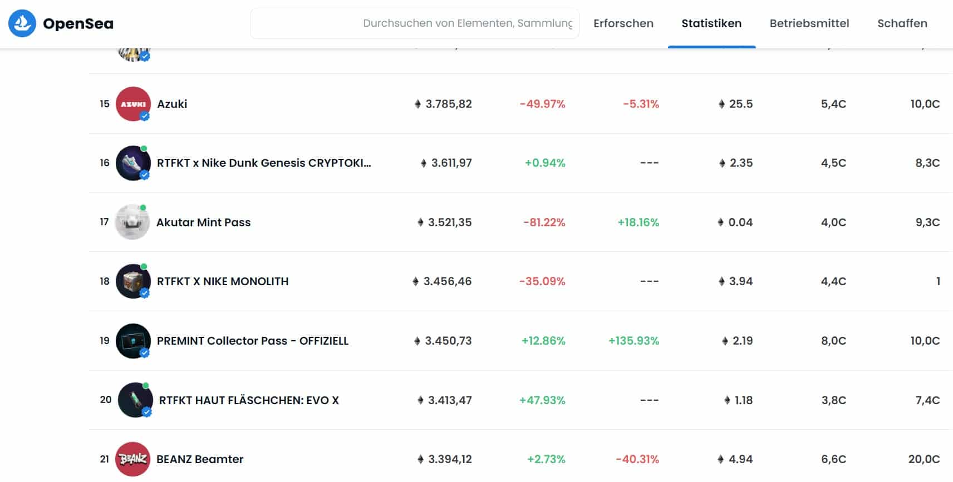The width and height of the screenshot is (953, 482).
Task: Click the verified badge on Azuki avatar
Action: (145, 116)
